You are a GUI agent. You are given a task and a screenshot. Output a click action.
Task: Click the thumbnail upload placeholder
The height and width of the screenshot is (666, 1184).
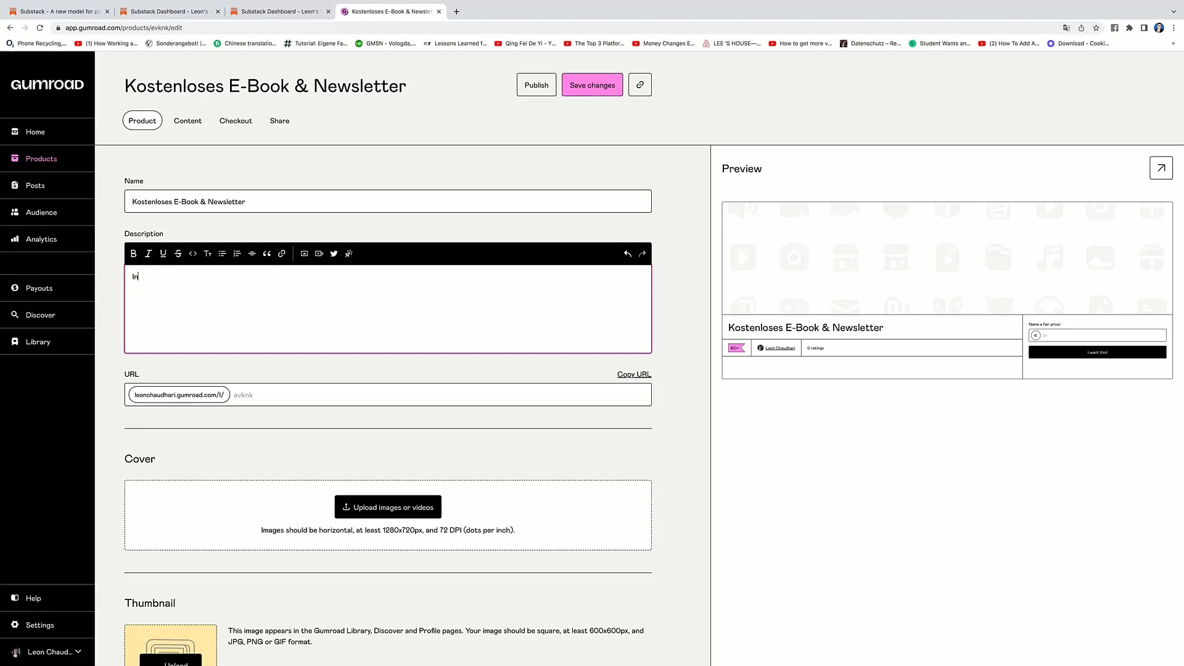[171, 646]
